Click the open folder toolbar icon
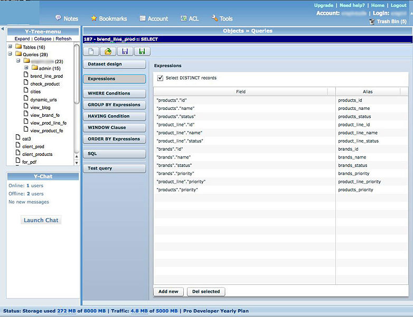Viewport: 413px width, 317px height. click(x=108, y=51)
